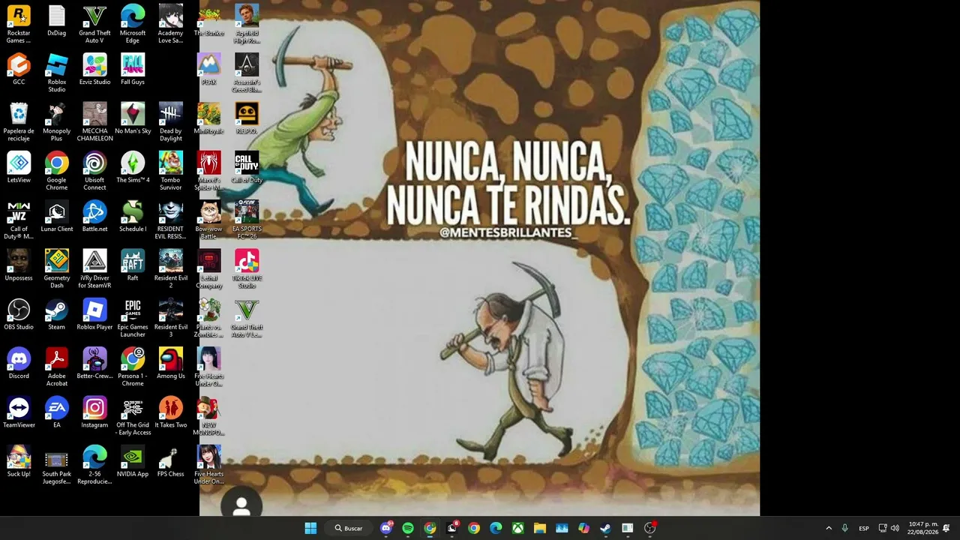
Task: Select the No Man's Sky shortcut
Action: pyautogui.click(x=133, y=118)
